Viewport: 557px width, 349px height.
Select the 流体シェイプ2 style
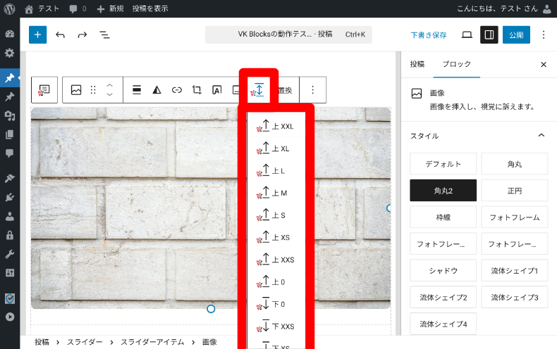tap(443, 297)
